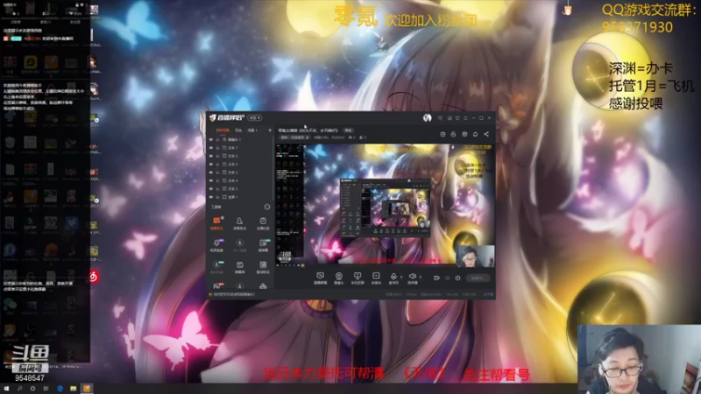This screenshot has width=701, height=394.
Task: Open the first tool in the toolbox's second row
Action: tap(216, 245)
